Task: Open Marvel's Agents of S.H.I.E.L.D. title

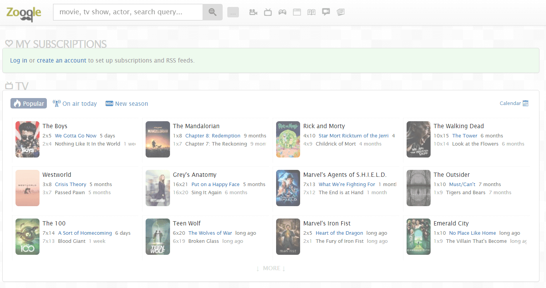Action: [x=345, y=174]
